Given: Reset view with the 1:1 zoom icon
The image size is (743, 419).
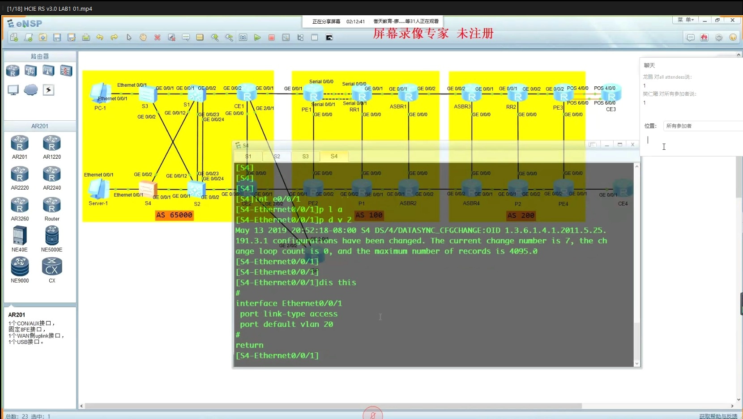Looking at the screenshot, I should 243,38.
